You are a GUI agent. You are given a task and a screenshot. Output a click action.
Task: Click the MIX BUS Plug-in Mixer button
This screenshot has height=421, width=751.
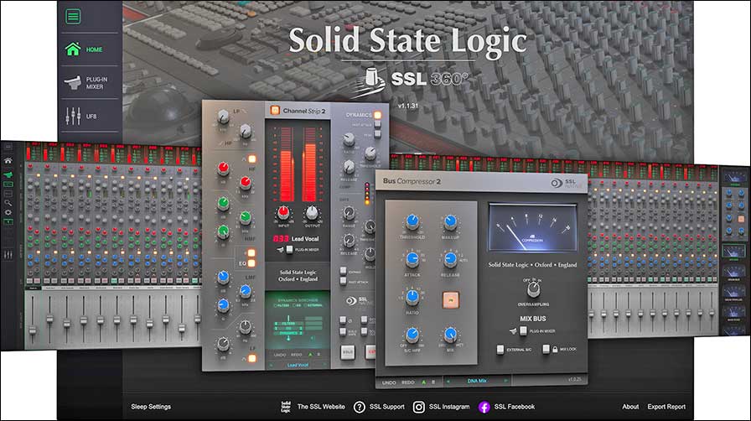coord(524,331)
